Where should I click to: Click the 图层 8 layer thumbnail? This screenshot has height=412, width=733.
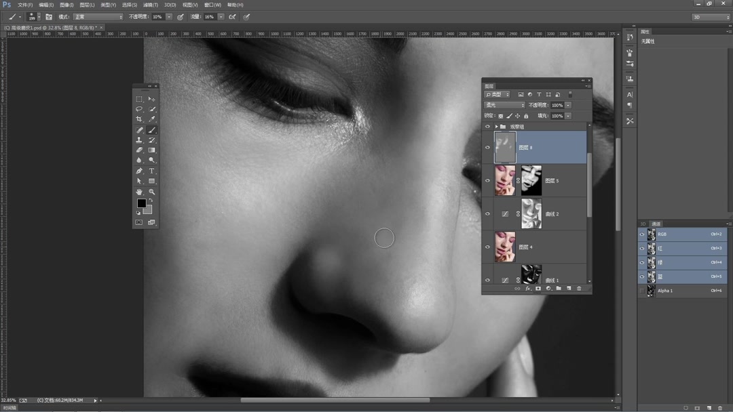(505, 147)
